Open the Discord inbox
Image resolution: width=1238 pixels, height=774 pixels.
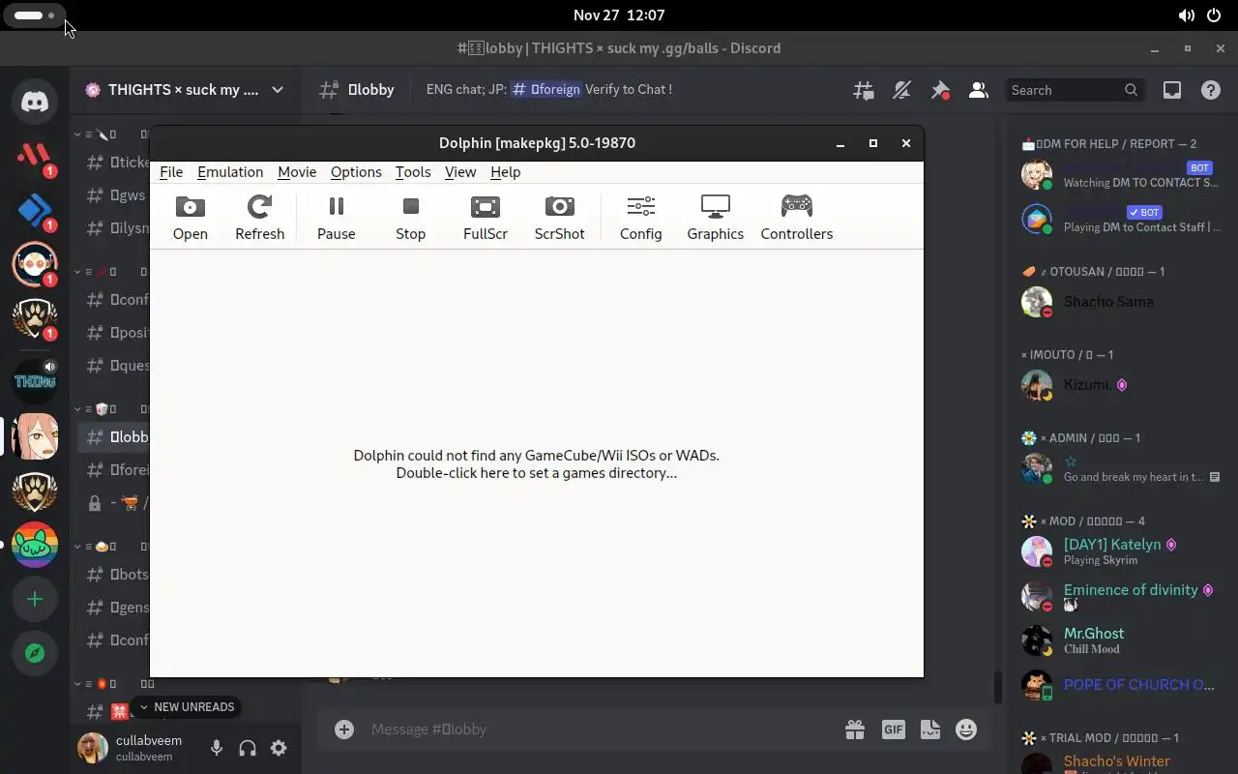pyautogui.click(x=1172, y=90)
